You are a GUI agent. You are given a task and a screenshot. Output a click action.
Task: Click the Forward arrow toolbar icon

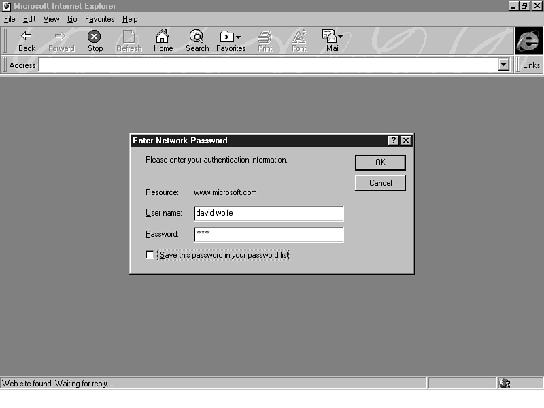pyautogui.click(x=61, y=36)
